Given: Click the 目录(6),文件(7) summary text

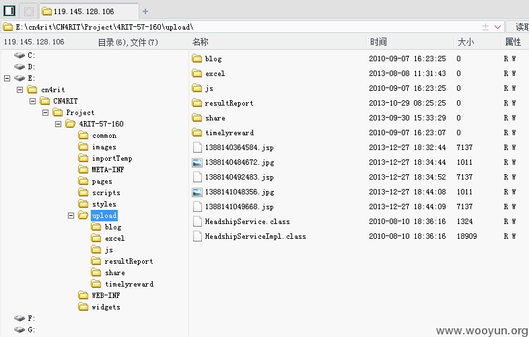Looking at the screenshot, I should [x=128, y=42].
